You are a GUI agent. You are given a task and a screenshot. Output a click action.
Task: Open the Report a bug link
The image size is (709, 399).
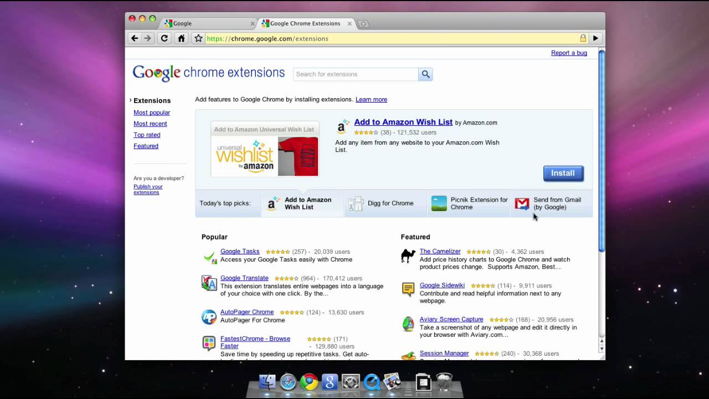coord(569,53)
